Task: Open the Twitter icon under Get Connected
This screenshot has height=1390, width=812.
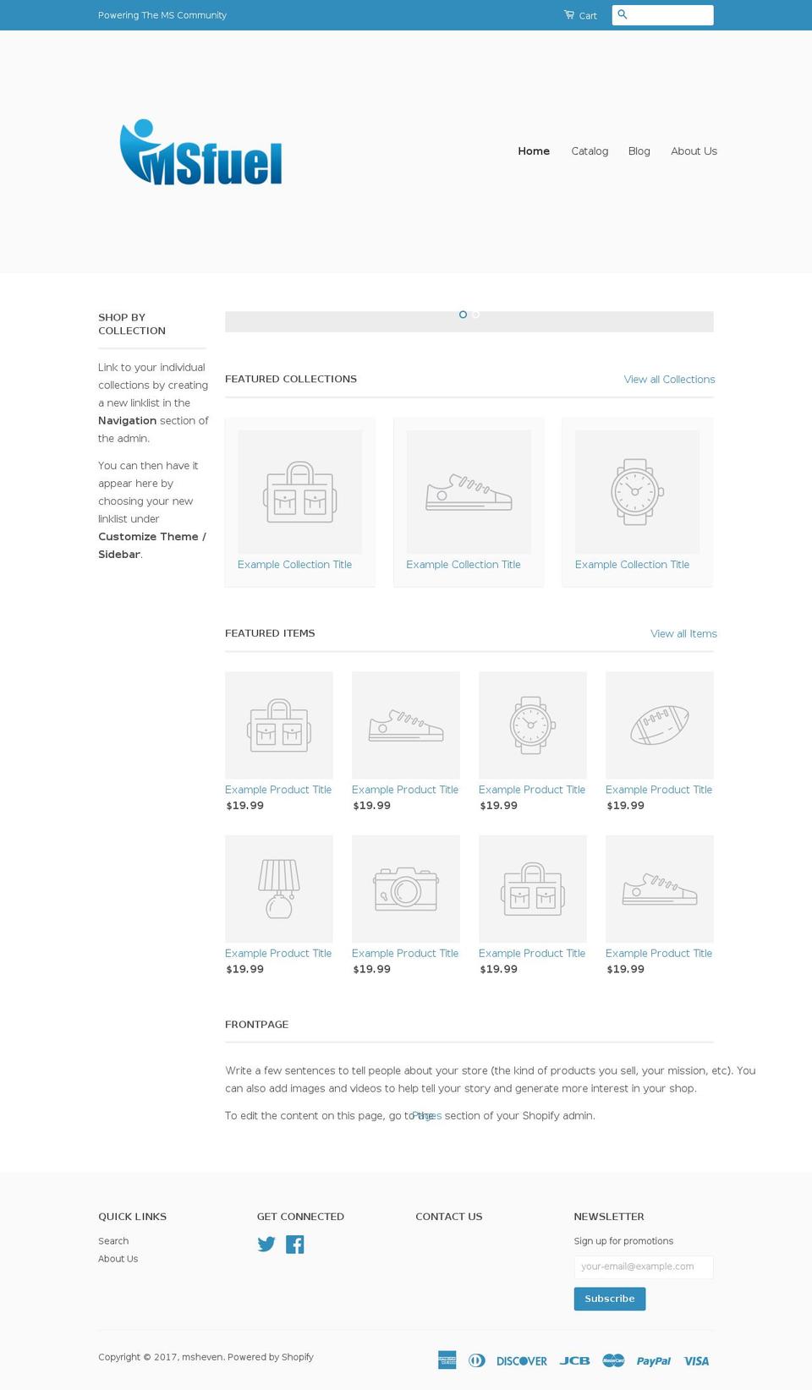Action: (x=266, y=1244)
